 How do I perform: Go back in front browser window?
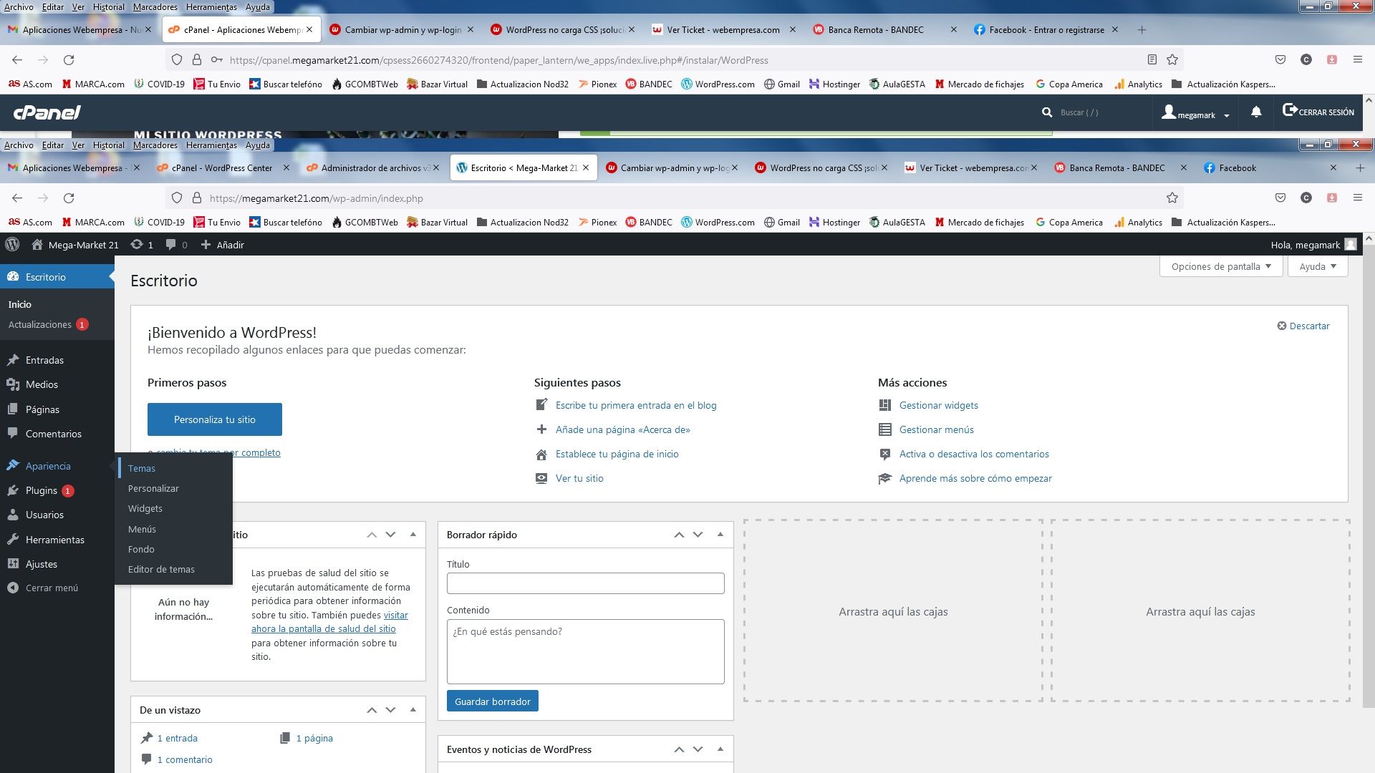click(17, 198)
